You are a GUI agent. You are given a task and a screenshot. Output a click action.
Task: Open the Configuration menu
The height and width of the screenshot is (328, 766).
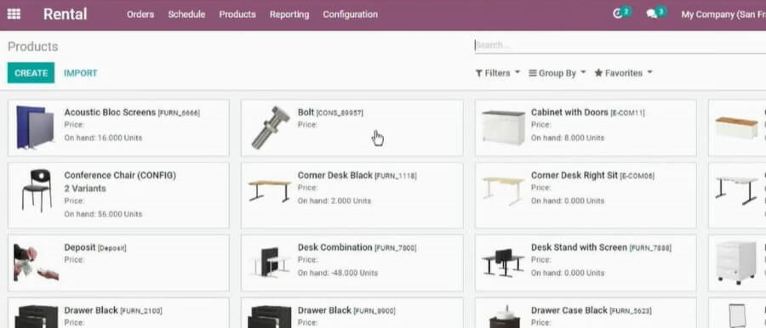coord(351,14)
